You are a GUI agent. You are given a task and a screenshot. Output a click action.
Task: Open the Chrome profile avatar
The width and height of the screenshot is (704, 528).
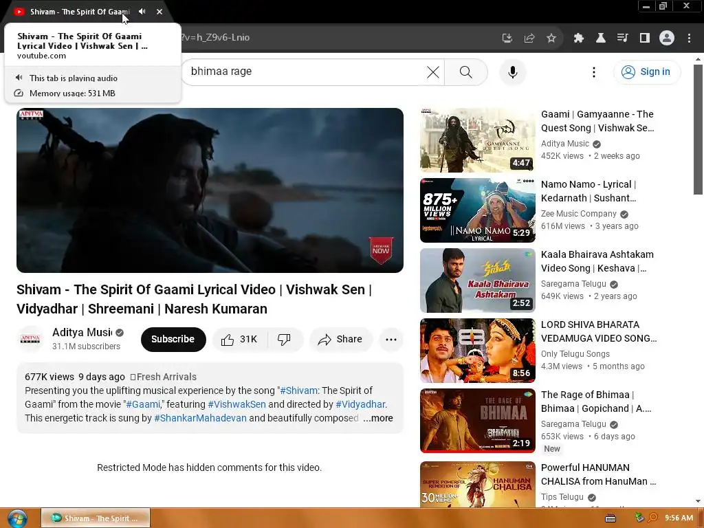point(667,38)
